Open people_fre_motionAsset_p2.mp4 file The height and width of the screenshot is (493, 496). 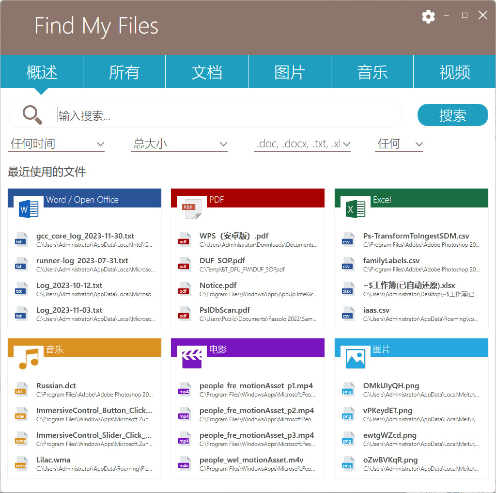point(248,414)
